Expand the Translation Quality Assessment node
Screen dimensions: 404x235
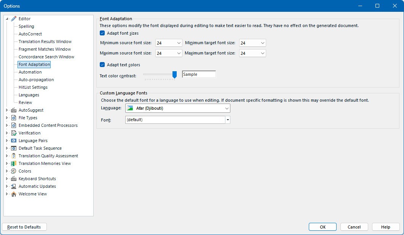coord(7,156)
